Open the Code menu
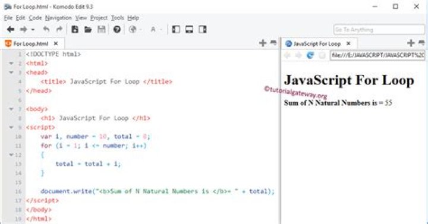Screen dimensions: 428x224 [x=35, y=18]
